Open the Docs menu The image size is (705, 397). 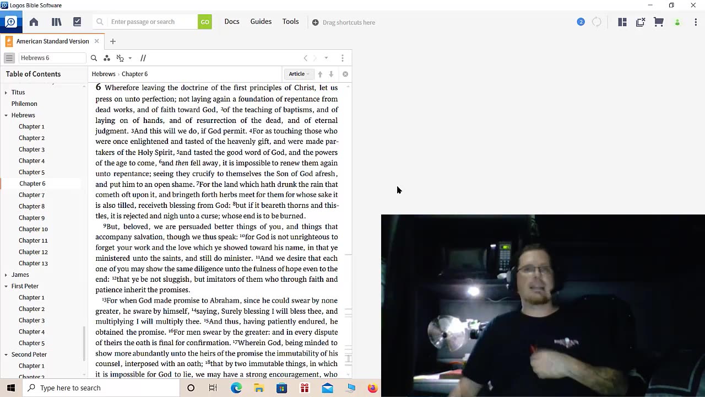(x=232, y=22)
